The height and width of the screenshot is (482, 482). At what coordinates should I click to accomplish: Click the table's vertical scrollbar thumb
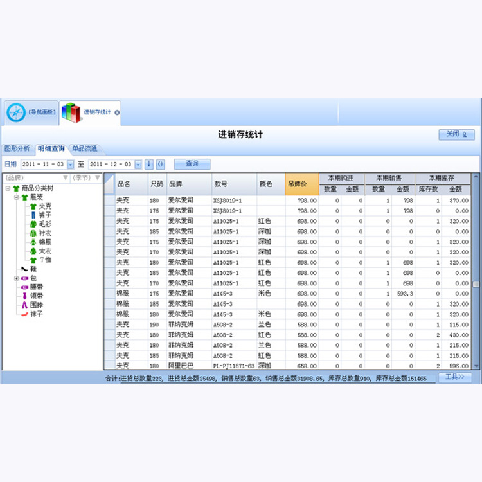point(476,284)
